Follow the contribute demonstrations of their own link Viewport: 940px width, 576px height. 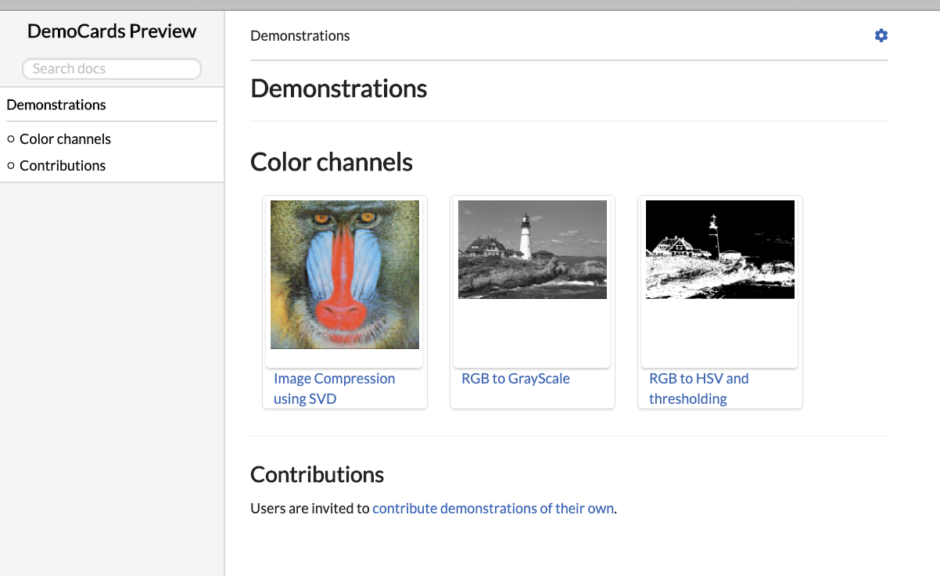coord(493,509)
